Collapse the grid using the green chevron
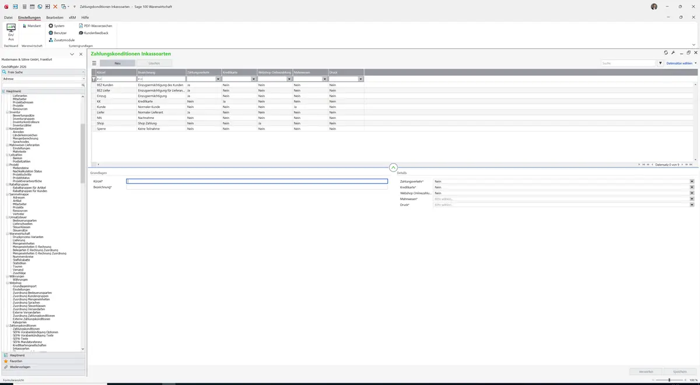 tap(393, 167)
